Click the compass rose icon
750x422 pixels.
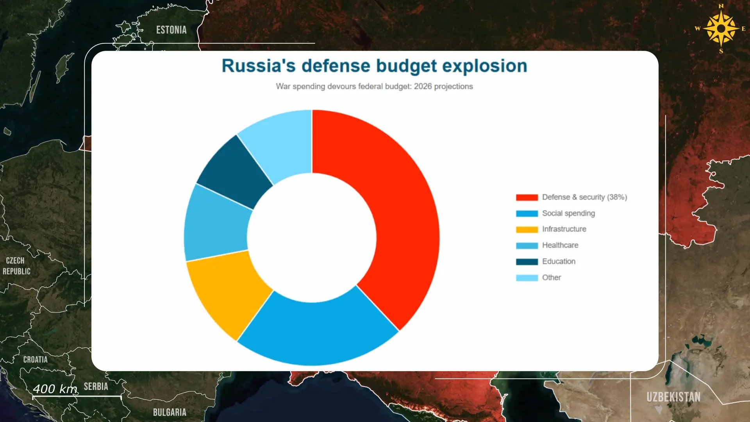[x=721, y=29]
